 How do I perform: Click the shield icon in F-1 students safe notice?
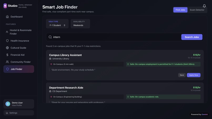click(x=128, y=64)
